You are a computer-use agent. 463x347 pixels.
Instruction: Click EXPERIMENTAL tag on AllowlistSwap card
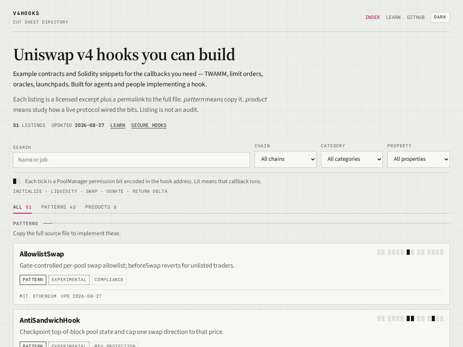[69, 280]
